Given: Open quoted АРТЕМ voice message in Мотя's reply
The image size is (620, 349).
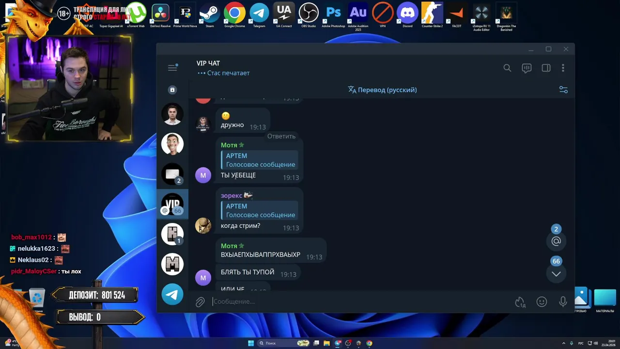Looking at the screenshot, I should pyautogui.click(x=260, y=160).
